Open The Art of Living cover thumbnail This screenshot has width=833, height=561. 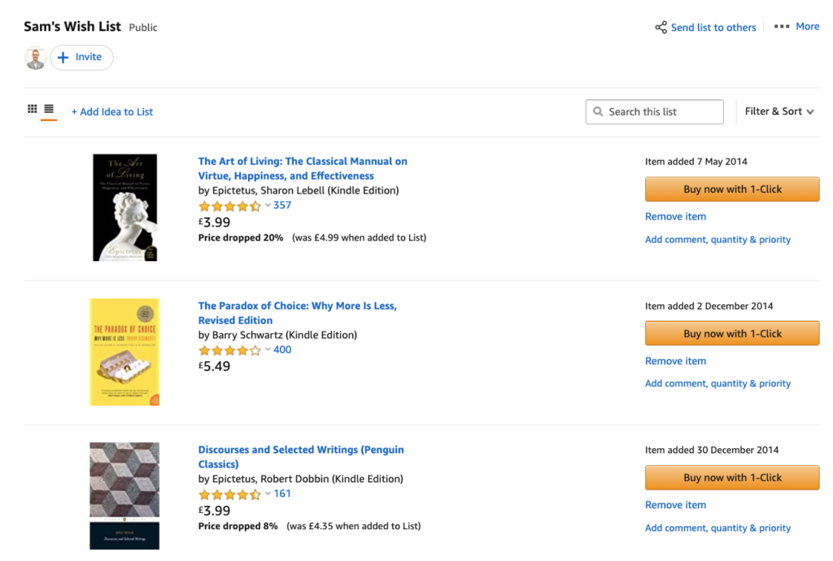[124, 207]
